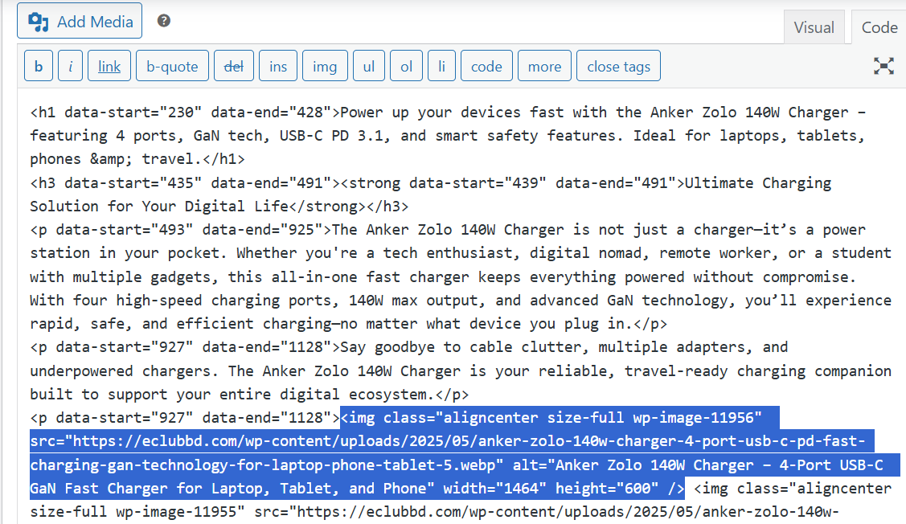This screenshot has height=524, width=906.
Task: Click the text 'Ultimate Charging' in h3
Action: pyautogui.click(x=757, y=182)
